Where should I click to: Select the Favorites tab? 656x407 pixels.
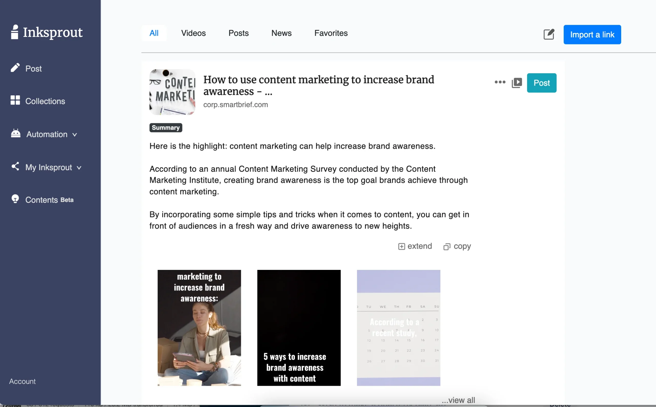coord(330,33)
